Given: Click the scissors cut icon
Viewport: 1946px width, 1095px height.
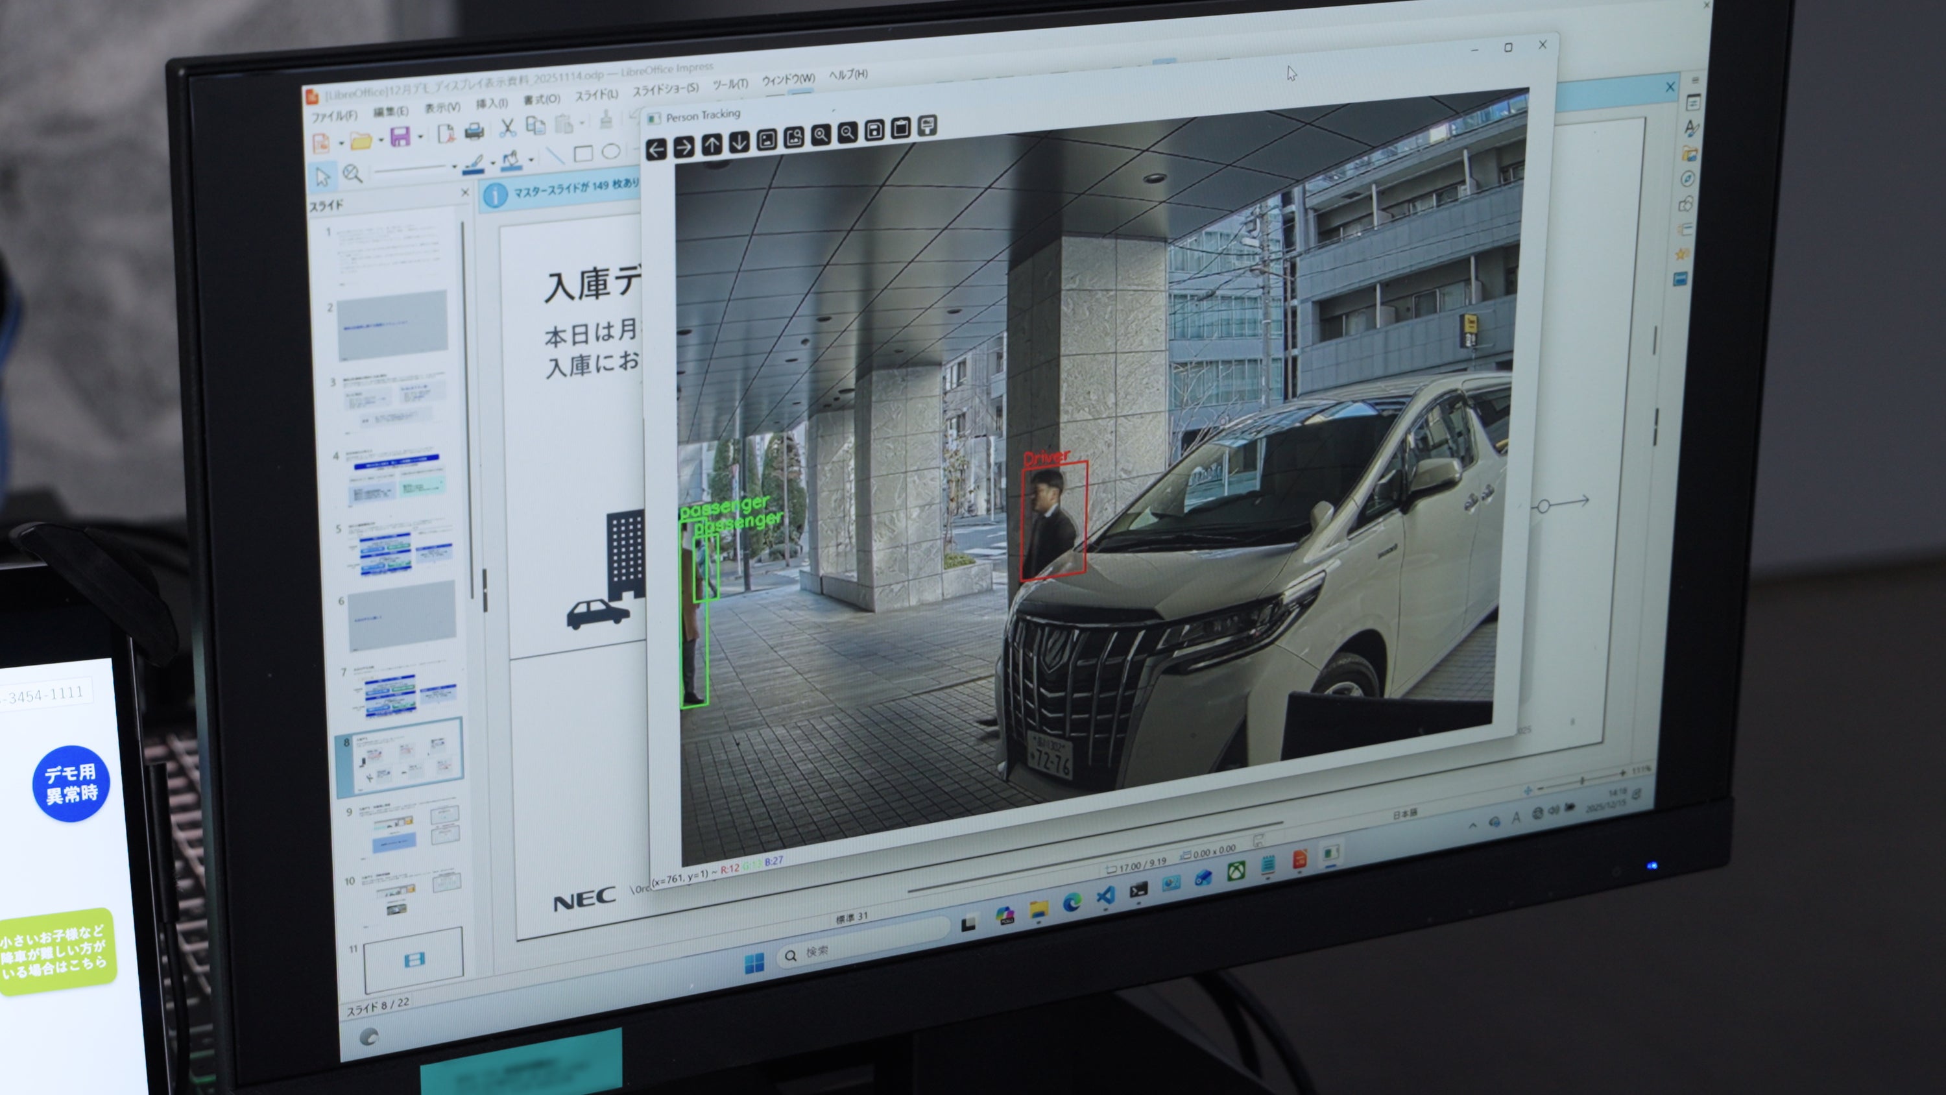Looking at the screenshot, I should [x=508, y=128].
